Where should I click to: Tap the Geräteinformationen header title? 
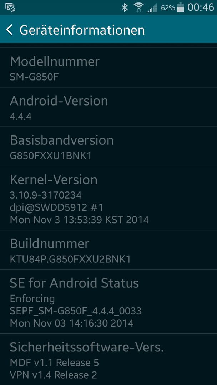click(82, 30)
